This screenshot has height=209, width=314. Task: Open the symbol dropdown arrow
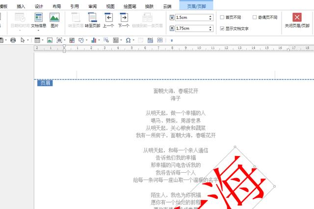133,40
